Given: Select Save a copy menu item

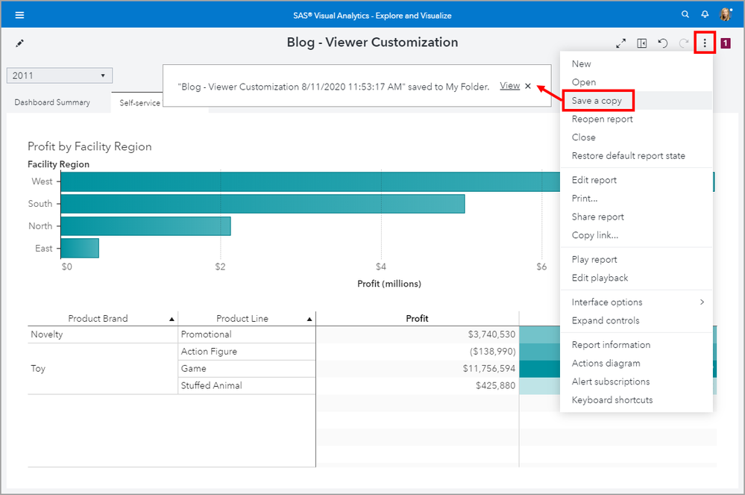Looking at the screenshot, I should tap(597, 101).
